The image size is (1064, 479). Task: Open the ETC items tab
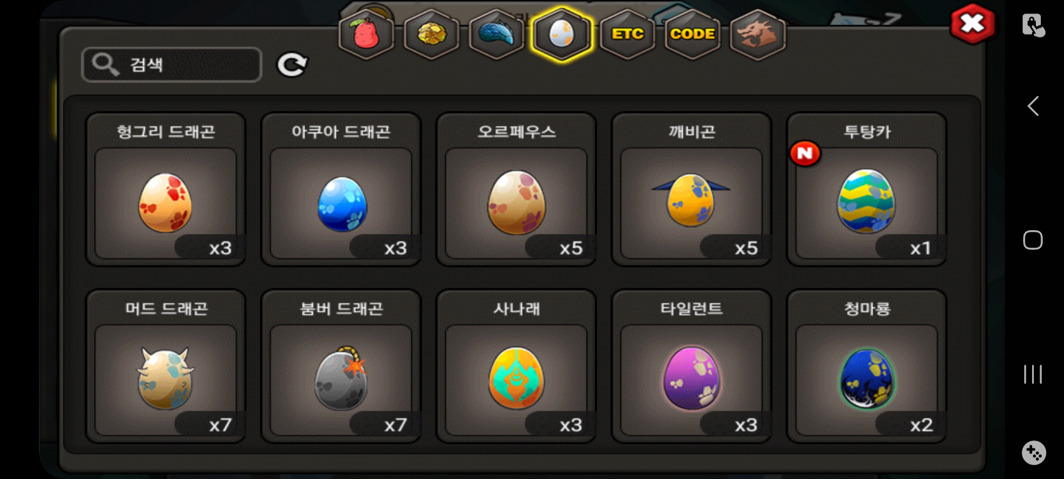627,34
